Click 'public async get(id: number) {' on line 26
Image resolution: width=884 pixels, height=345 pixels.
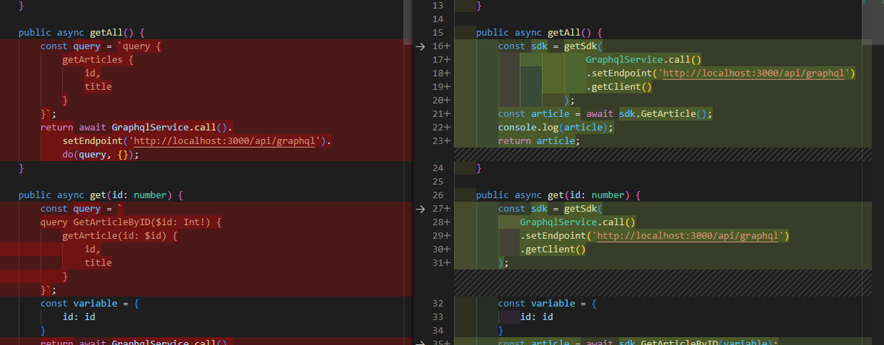pos(558,195)
